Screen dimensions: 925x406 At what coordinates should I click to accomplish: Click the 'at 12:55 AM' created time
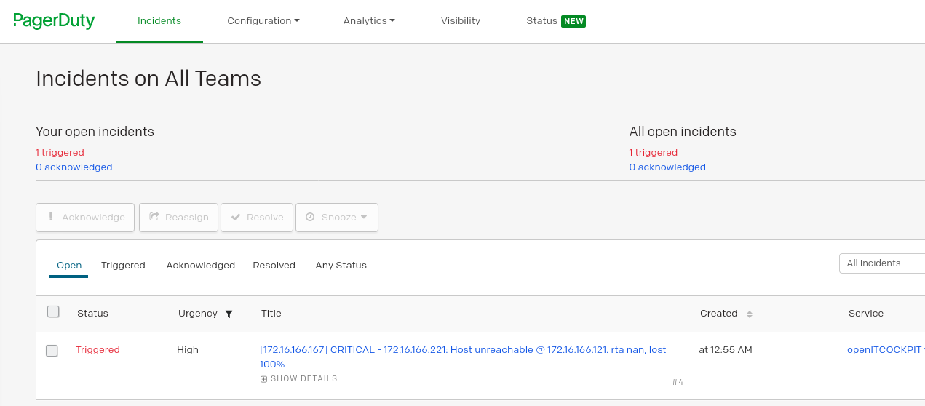pyautogui.click(x=726, y=350)
